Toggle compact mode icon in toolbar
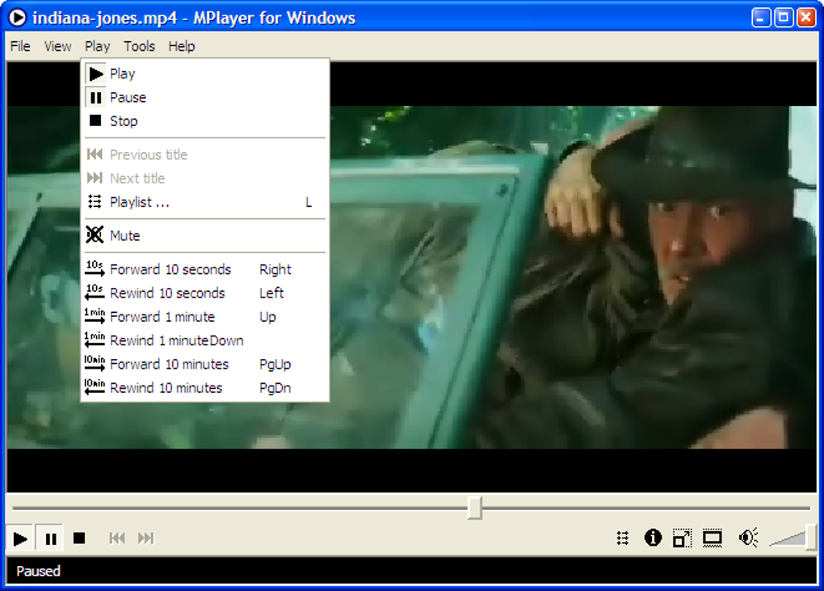This screenshot has height=591, width=824. pos(682,538)
